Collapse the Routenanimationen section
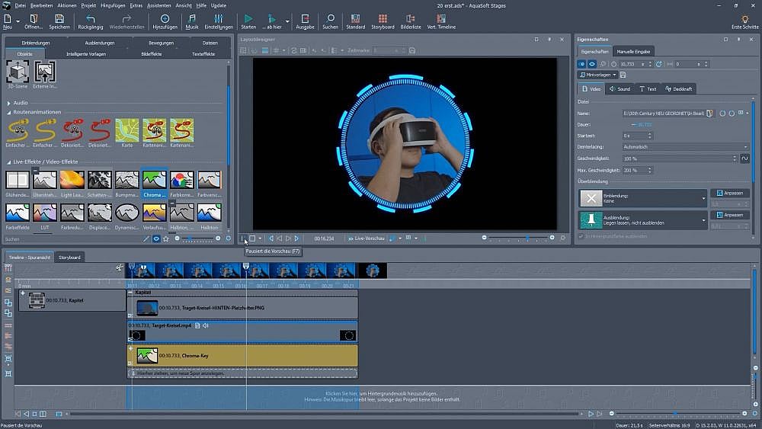Image resolution: width=762 pixels, height=429 pixels. click(8, 112)
